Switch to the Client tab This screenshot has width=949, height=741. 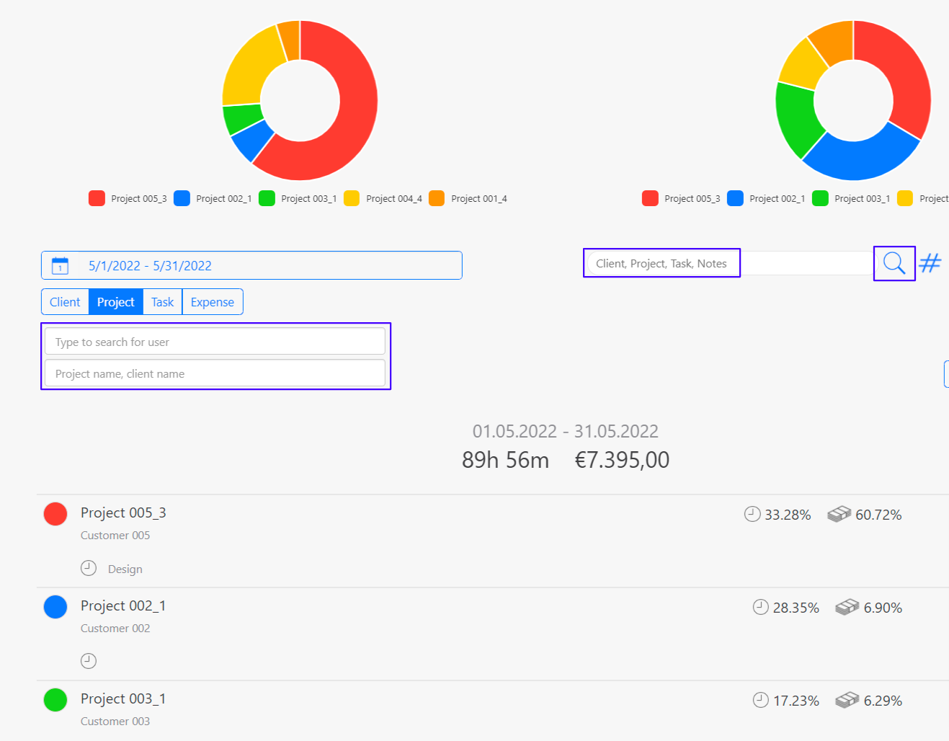65,302
